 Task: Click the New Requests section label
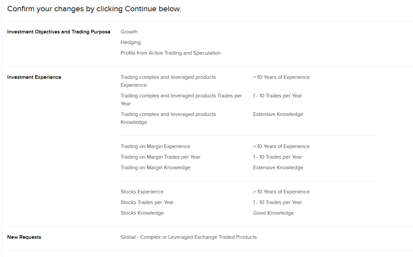click(24, 237)
